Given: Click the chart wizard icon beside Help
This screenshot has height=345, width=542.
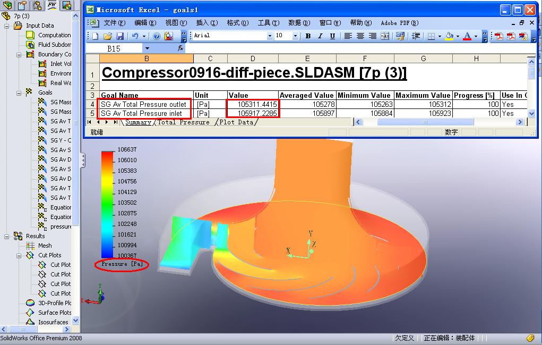Looking at the screenshot, I should [x=169, y=36].
